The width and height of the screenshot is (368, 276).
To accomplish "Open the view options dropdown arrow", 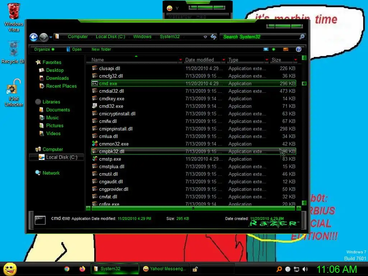I will (273, 49).
